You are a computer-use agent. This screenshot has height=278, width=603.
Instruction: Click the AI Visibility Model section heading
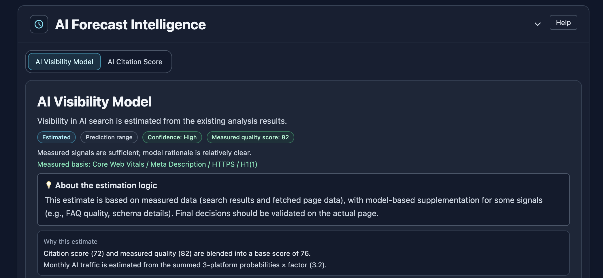click(95, 102)
